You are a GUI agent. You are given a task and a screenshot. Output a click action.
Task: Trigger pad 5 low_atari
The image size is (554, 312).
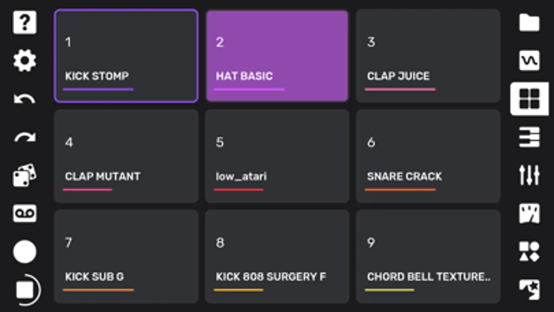click(277, 156)
